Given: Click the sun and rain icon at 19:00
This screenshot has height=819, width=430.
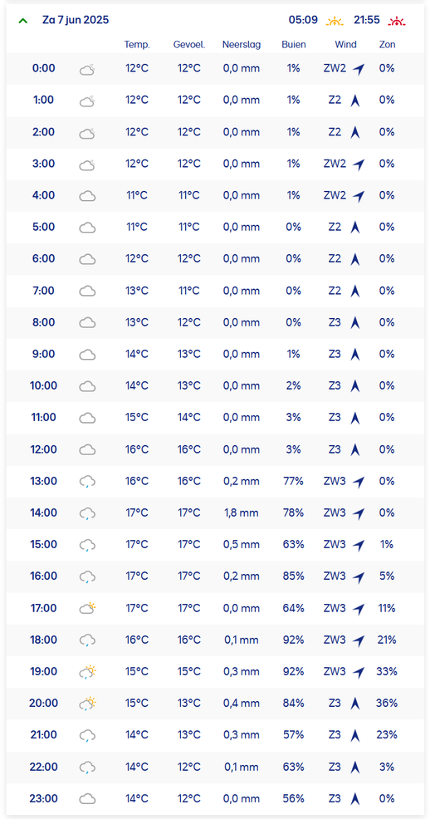Looking at the screenshot, I should (x=87, y=672).
